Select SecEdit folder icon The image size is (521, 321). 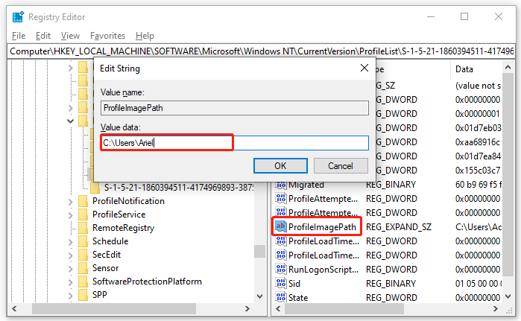pos(83,255)
